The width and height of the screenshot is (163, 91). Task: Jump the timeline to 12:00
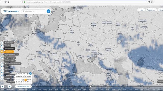coord(102,89)
